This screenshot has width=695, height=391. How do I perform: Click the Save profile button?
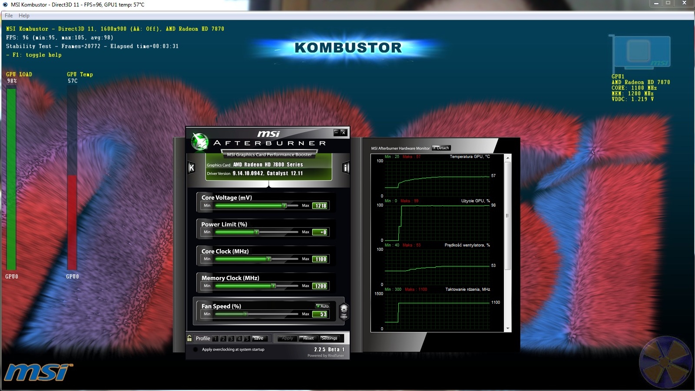(259, 338)
